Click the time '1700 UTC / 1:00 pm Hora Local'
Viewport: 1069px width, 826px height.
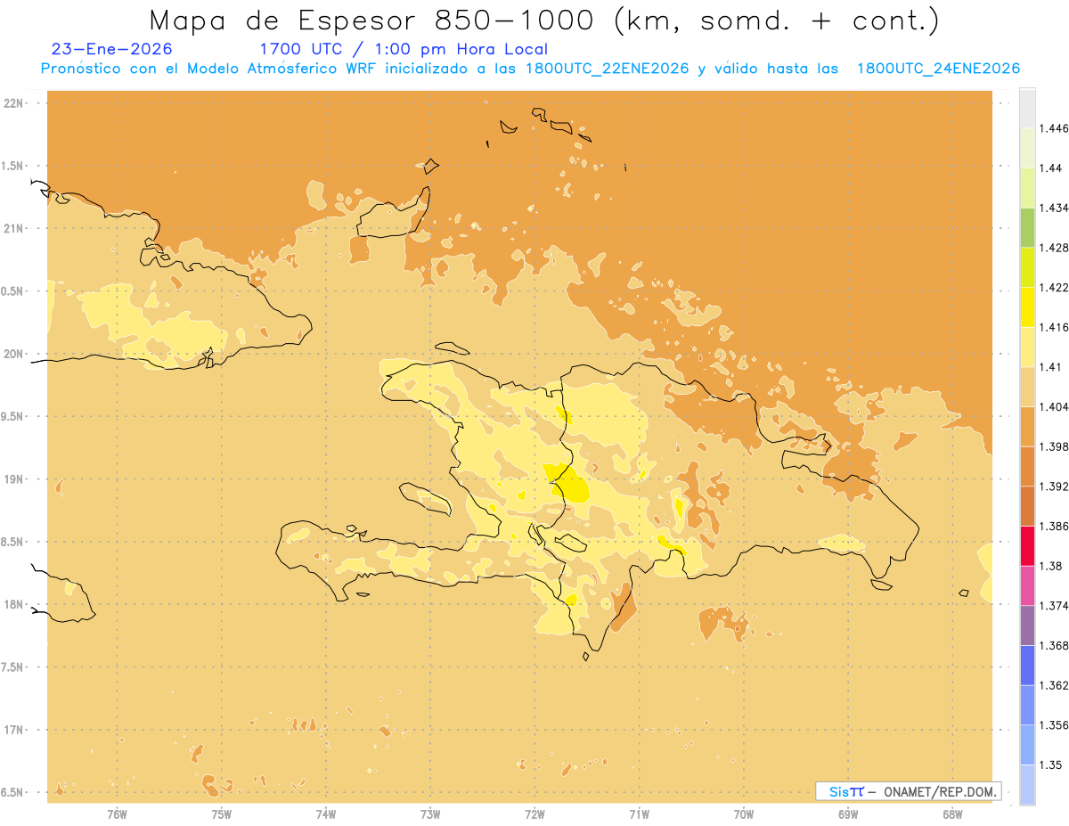coord(404,49)
